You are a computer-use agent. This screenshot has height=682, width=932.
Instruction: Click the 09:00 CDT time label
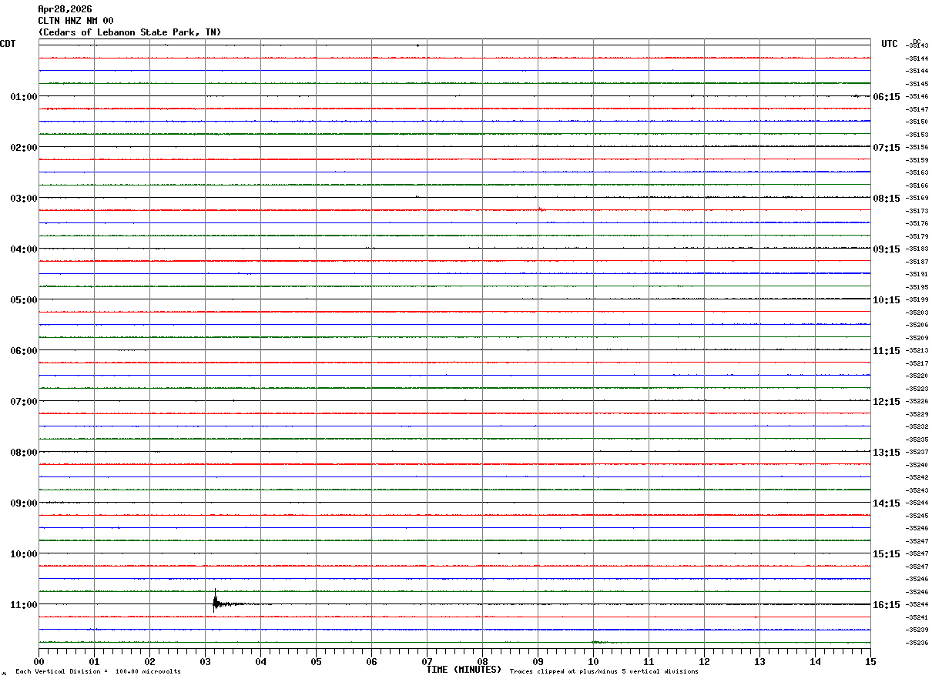coord(24,503)
